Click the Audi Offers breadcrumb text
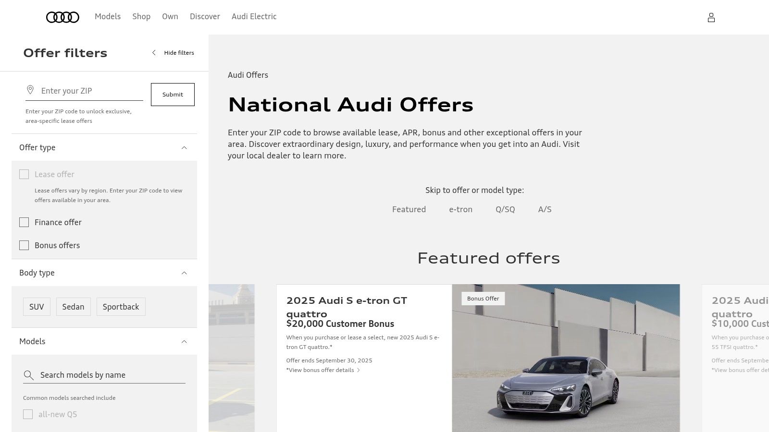 tap(248, 75)
